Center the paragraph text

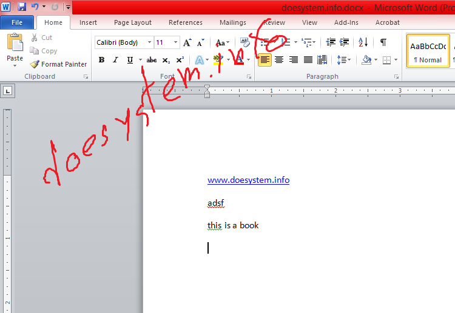tap(279, 60)
